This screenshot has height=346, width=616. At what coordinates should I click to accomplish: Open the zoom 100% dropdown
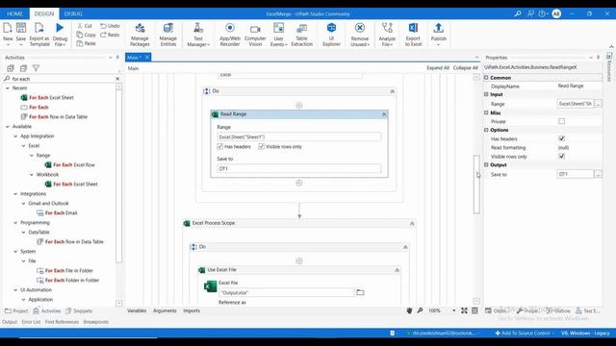453,310
